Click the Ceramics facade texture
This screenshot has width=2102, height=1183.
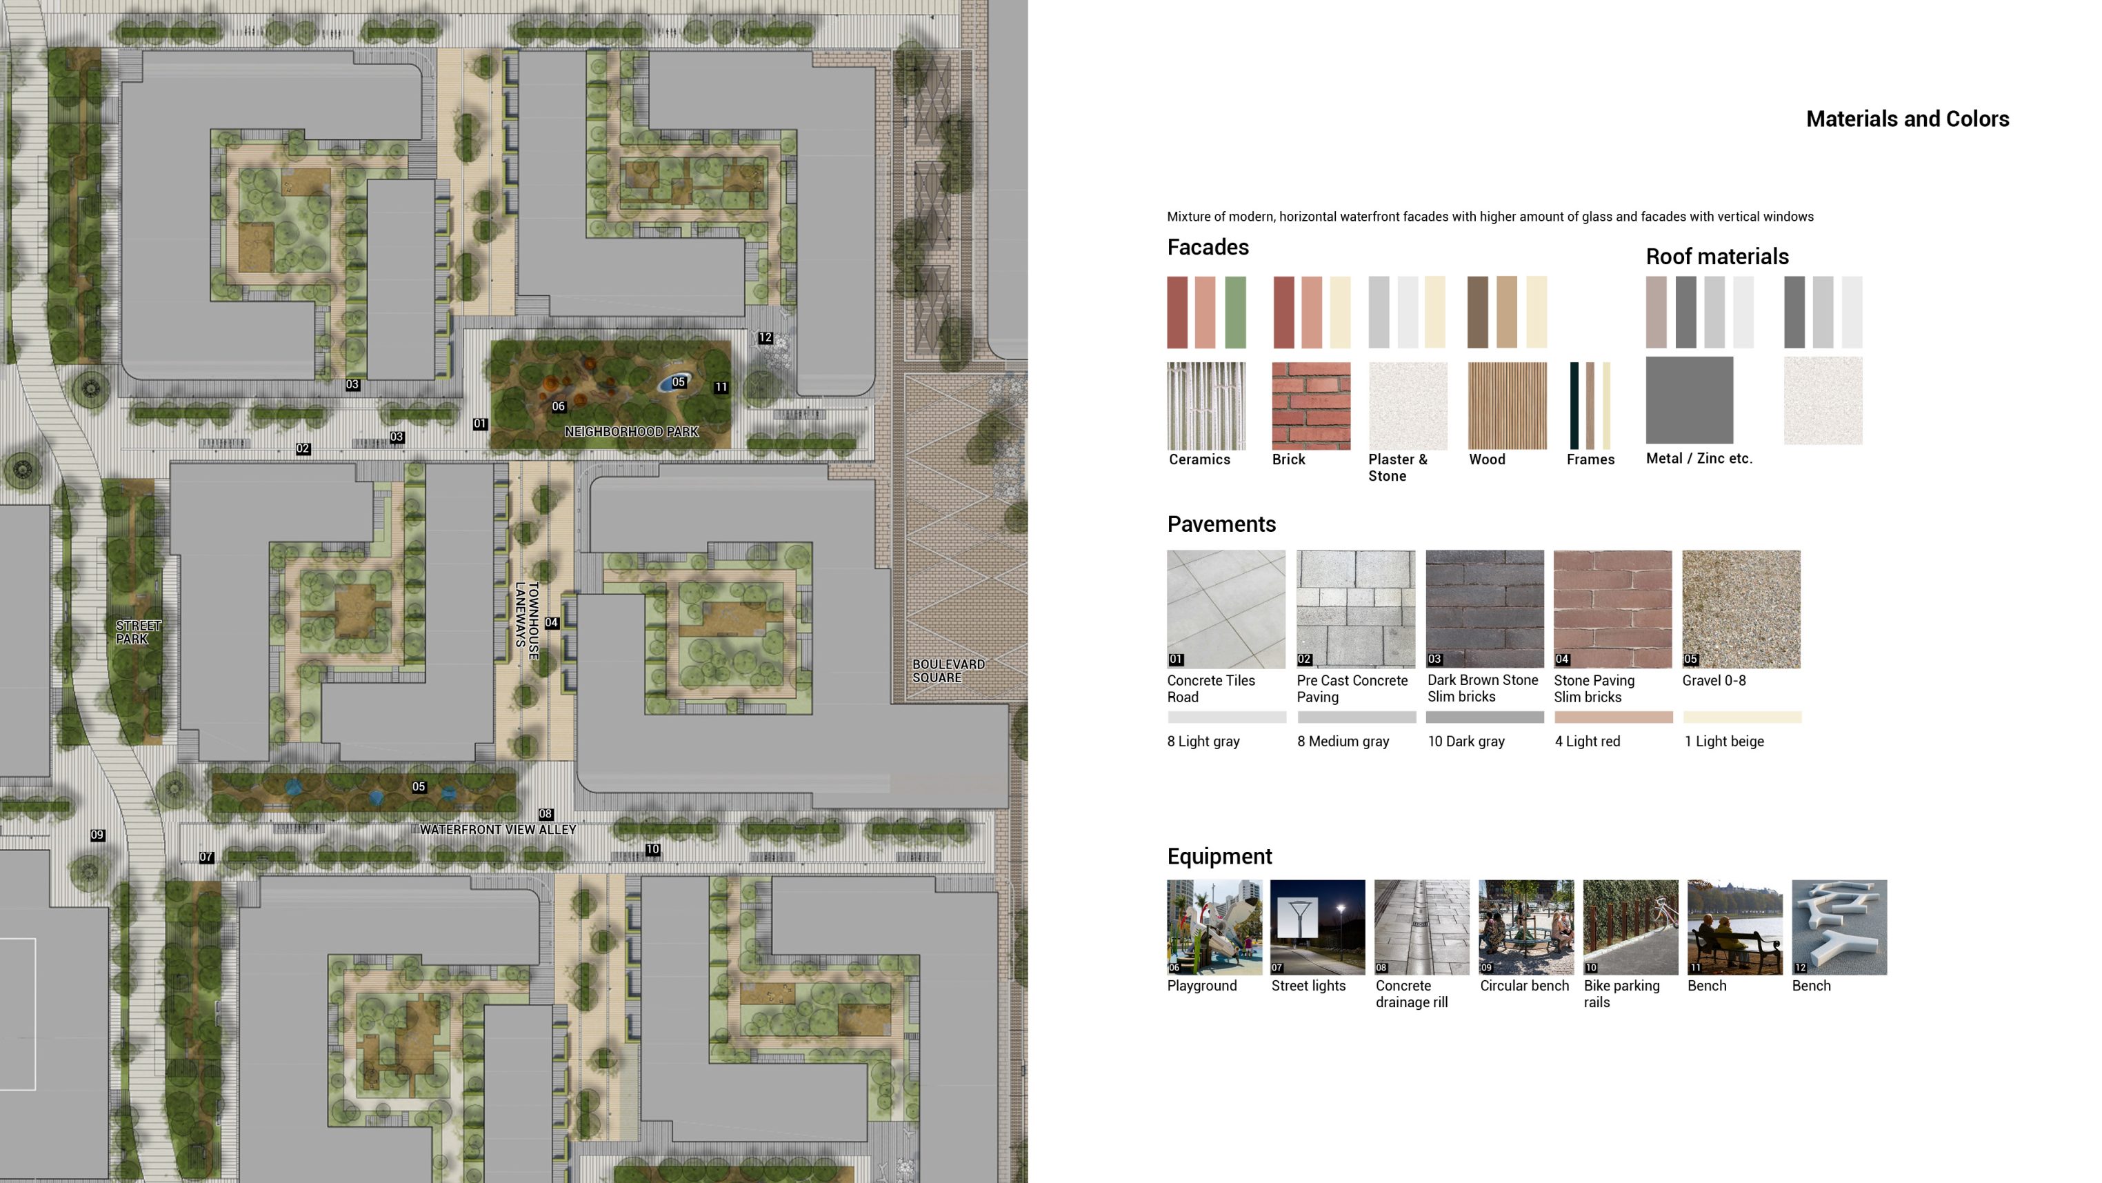tap(1206, 406)
